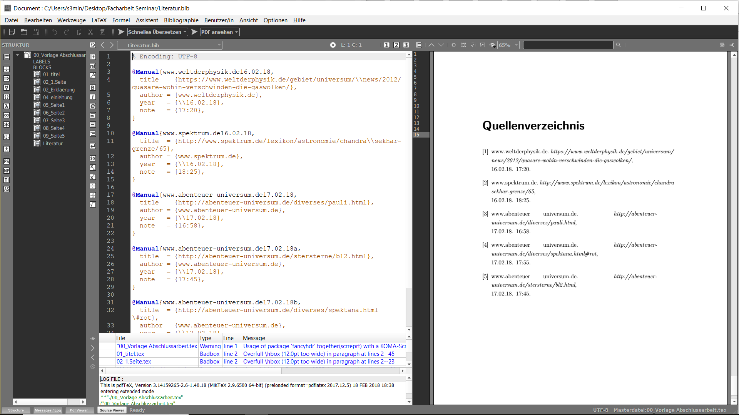Image resolution: width=739 pixels, height=415 pixels.
Task: Open the 01_titel.tex Badbox log entry
Action: tap(252, 354)
